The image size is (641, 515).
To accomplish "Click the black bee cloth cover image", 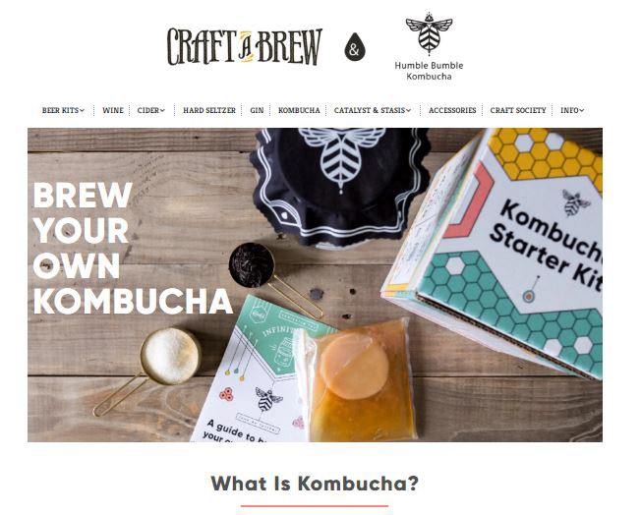I will [x=336, y=186].
